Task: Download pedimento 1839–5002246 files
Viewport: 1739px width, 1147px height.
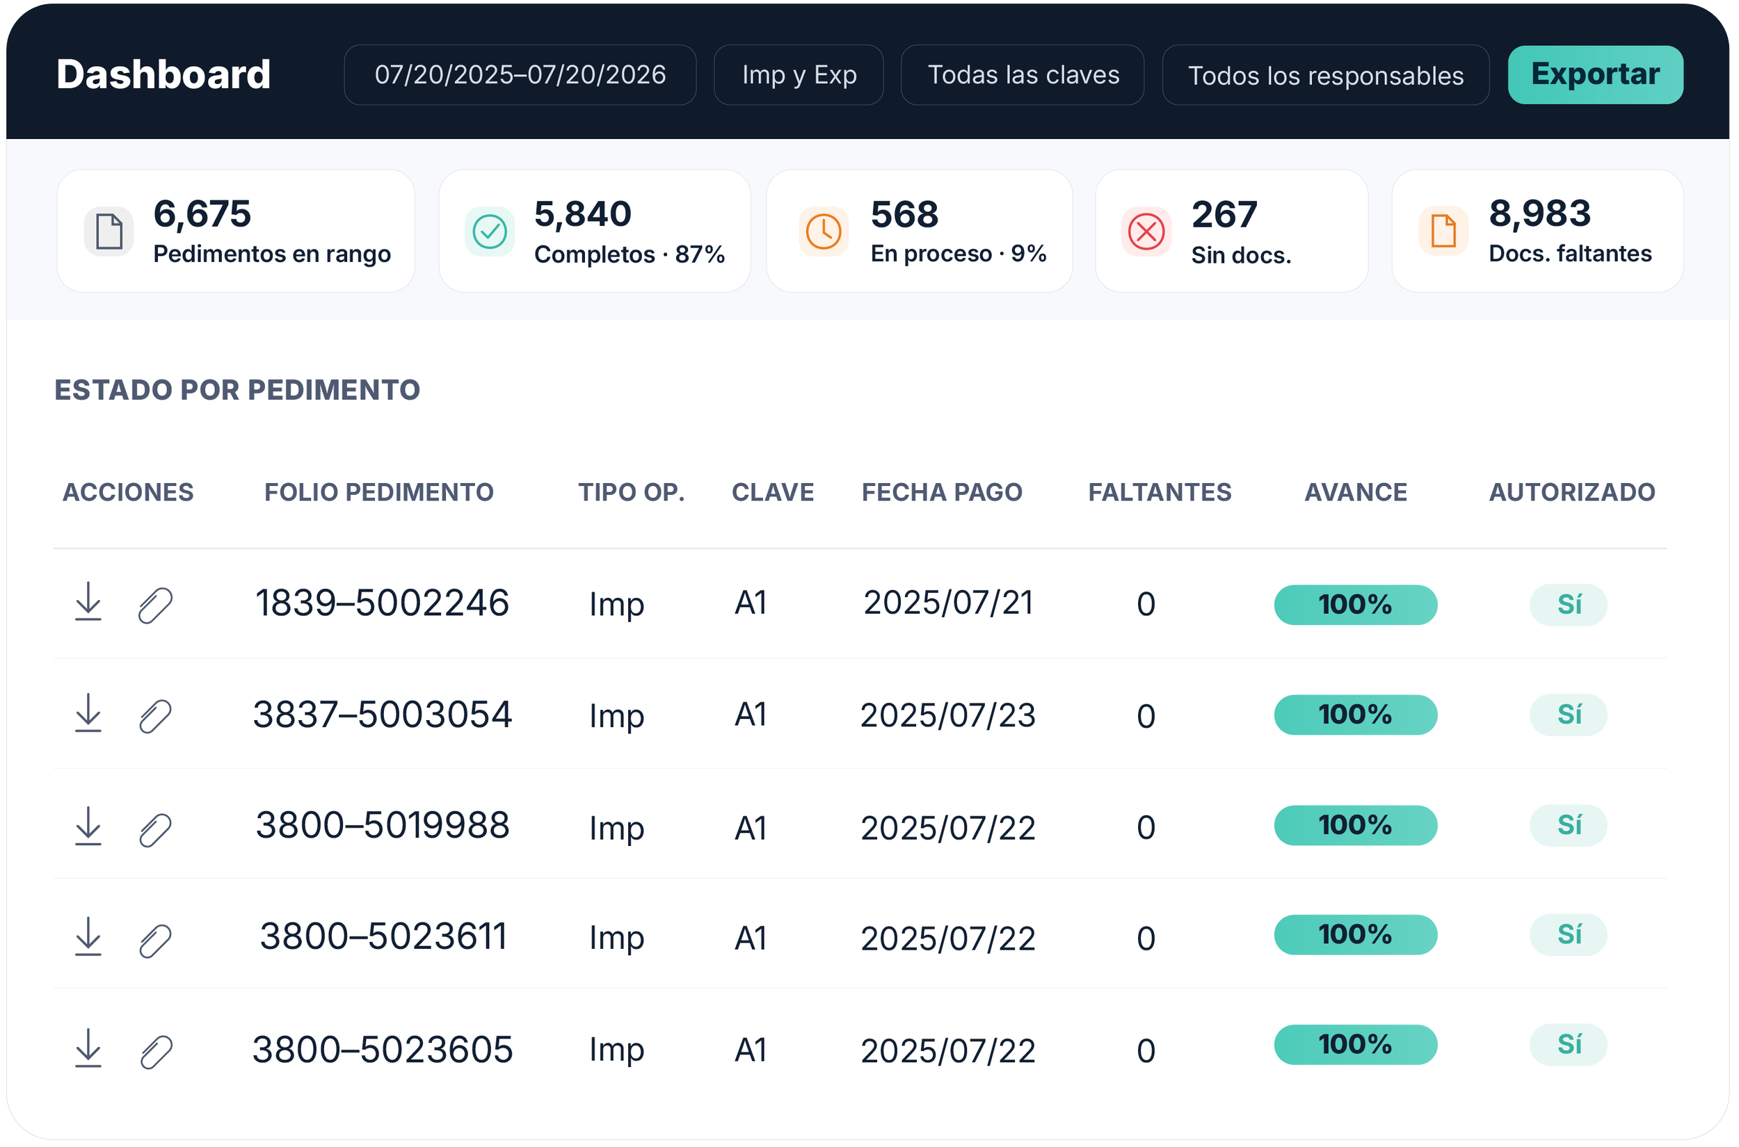Action: pos(88,603)
